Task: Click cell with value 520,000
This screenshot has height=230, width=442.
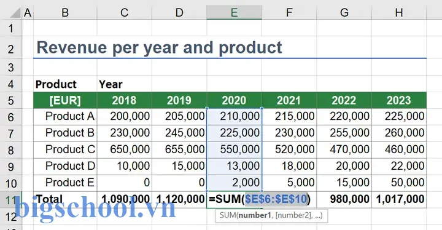Action: 289,150
